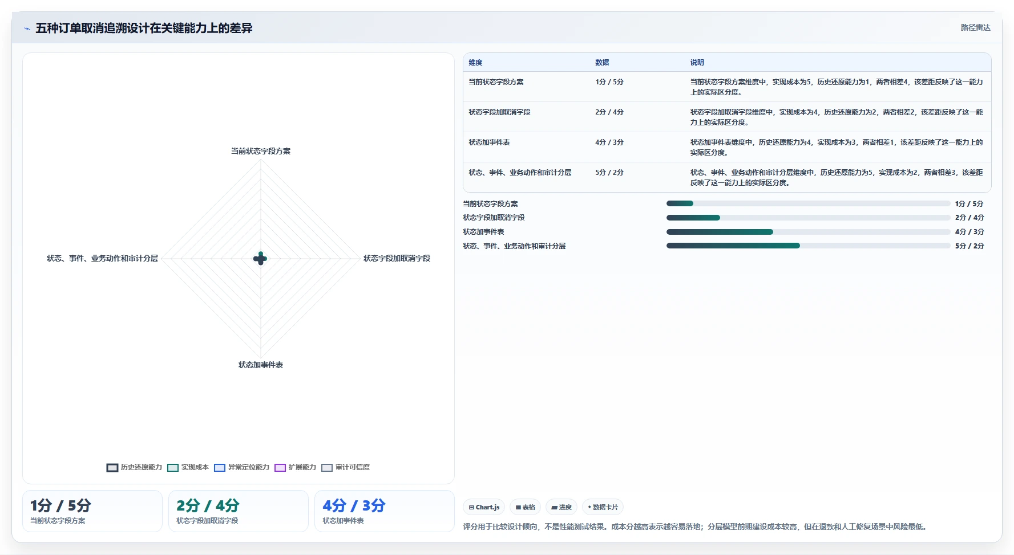Toggle the 扩展能力 legend color box
Image resolution: width=1014 pixels, height=555 pixels.
coord(280,468)
